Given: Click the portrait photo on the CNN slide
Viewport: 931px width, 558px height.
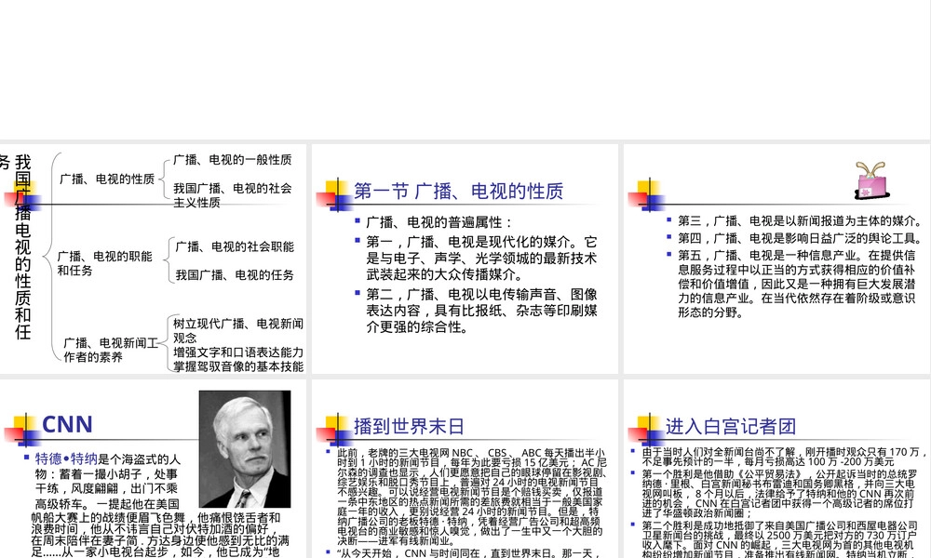Looking at the screenshot, I should (x=245, y=449).
